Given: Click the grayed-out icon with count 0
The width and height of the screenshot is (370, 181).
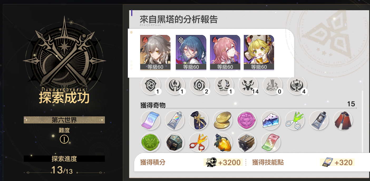Looking at the screenshot, I should [x=272, y=85].
